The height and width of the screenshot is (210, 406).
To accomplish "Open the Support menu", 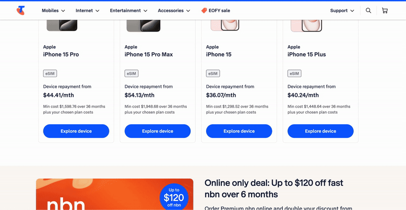I will point(342,11).
